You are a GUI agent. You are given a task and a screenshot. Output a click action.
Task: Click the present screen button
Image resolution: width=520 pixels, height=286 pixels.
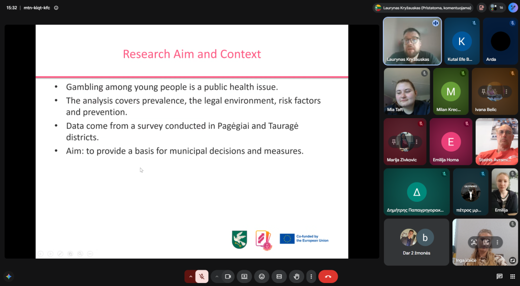pos(244,276)
